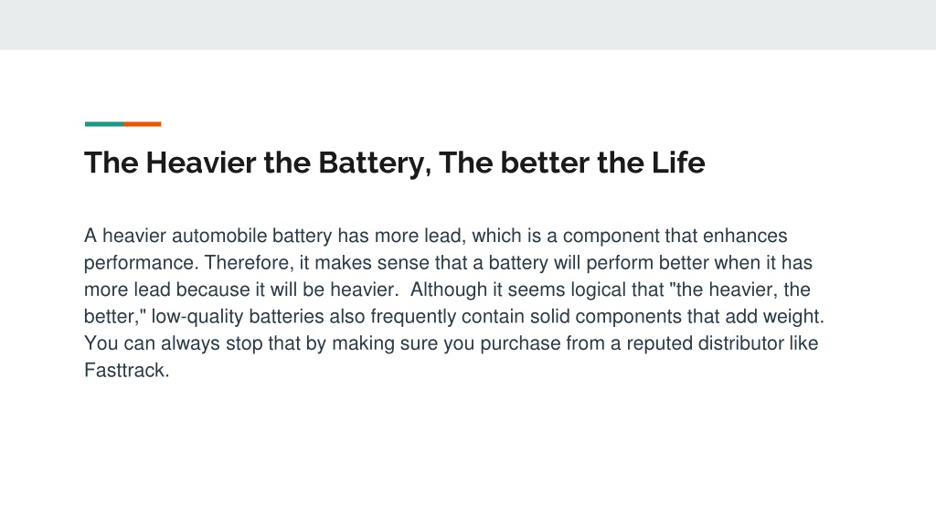
Task: Click the word "Therefore," in the paragraph
Action: (x=249, y=263)
